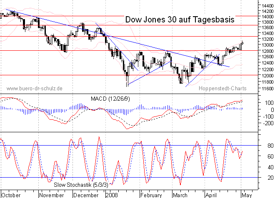Select the "Slow Stochastik (5/3/3)" indicator label
Viewport: 275px width, 198px height.
click(x=81, y=185)
